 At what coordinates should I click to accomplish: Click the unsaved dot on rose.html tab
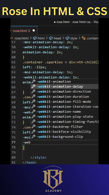34,31
